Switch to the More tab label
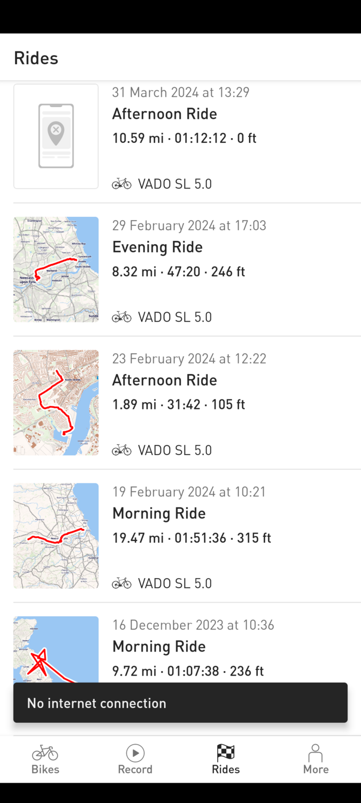The image size is (361, 803). pos(316,769)
